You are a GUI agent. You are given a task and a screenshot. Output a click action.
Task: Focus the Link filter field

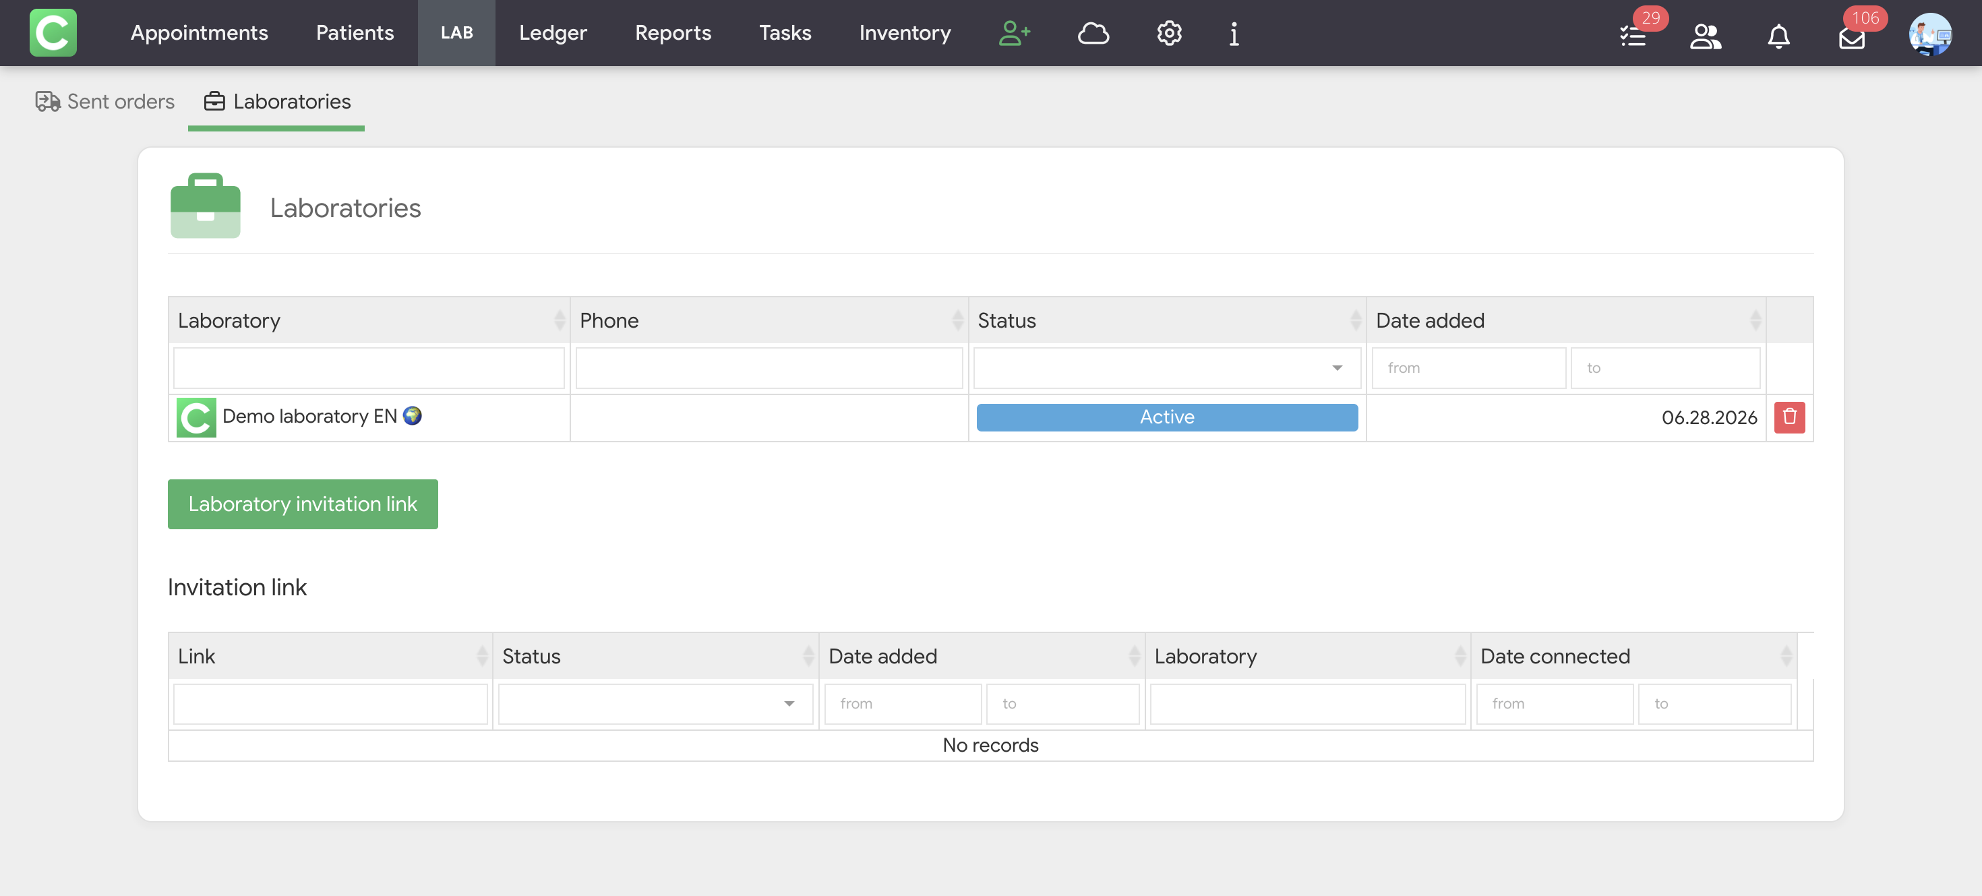330,704
